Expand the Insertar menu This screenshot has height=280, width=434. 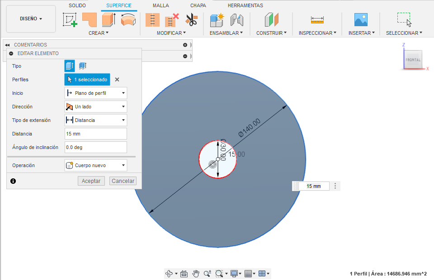click(x=362, y=33)
